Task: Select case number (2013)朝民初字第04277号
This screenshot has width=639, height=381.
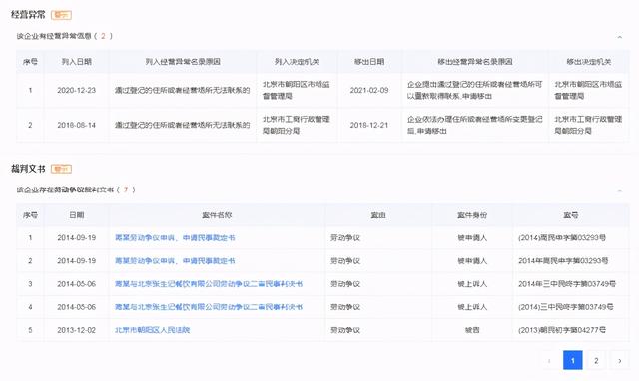Action: pos(562,330)
